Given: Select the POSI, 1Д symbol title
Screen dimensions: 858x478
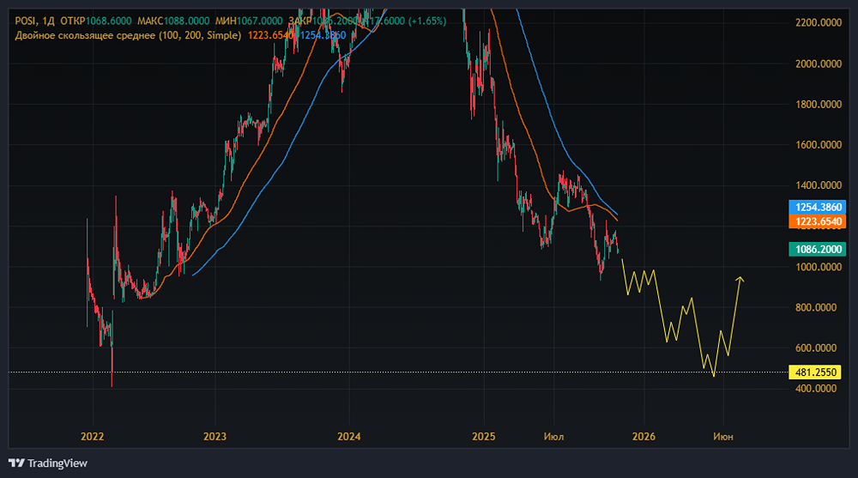Looking at the screenshot, I should [x=34, y=21].
